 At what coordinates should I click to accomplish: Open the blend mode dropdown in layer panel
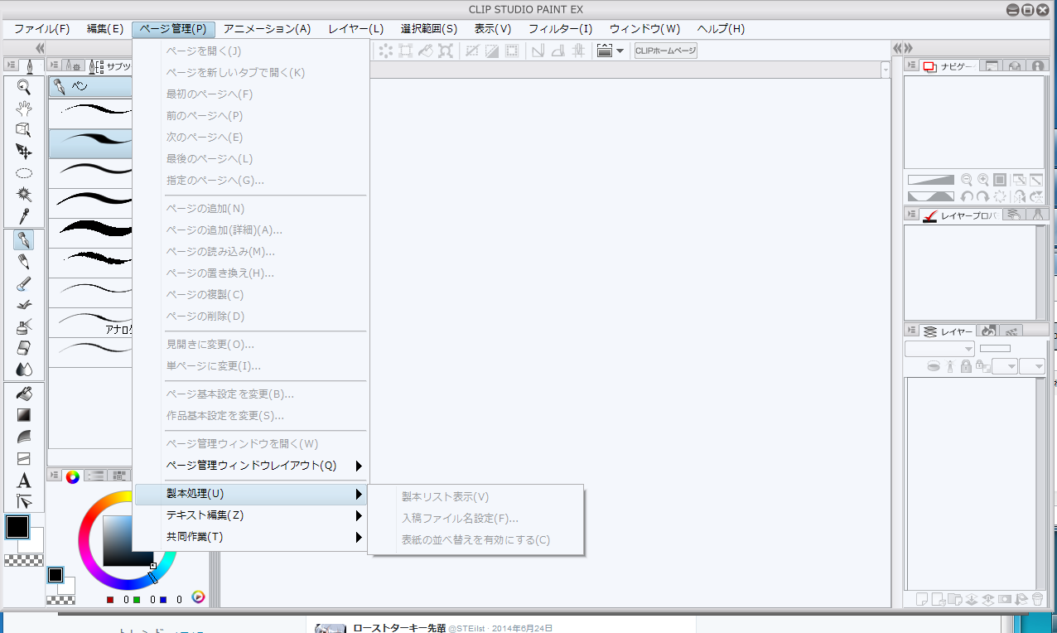[939, 349]
